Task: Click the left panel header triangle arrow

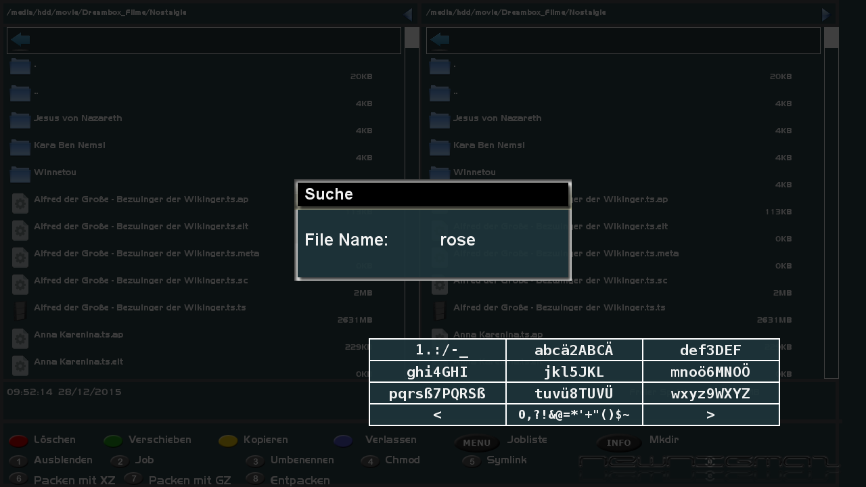Action: [407, 14]
